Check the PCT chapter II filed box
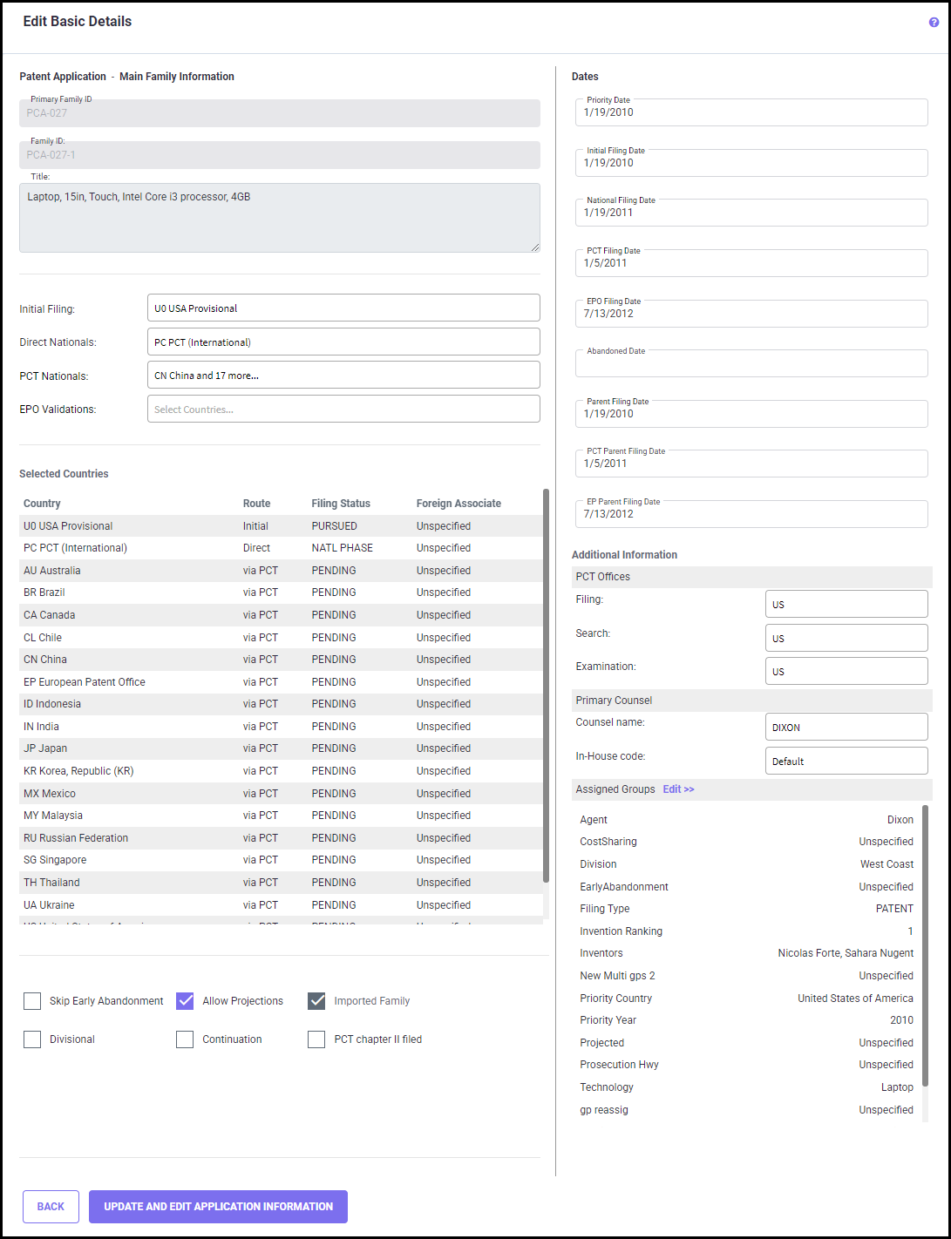Viewport: 951px width, 1239px height. pyautogui.click(x=316, y=1039)
